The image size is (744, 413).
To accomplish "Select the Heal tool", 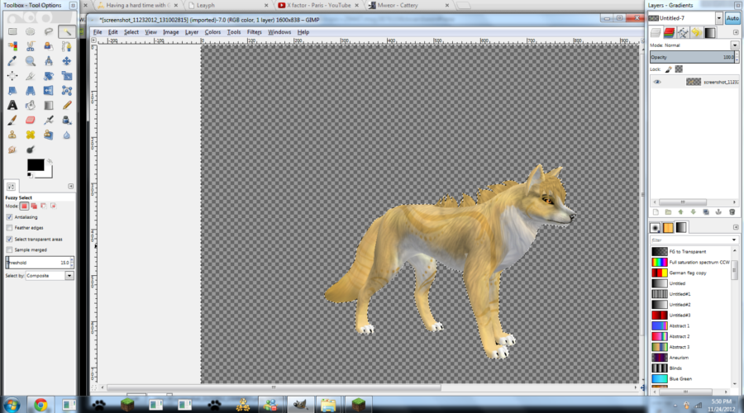I will pyautogui.click(x=31, y=135).
